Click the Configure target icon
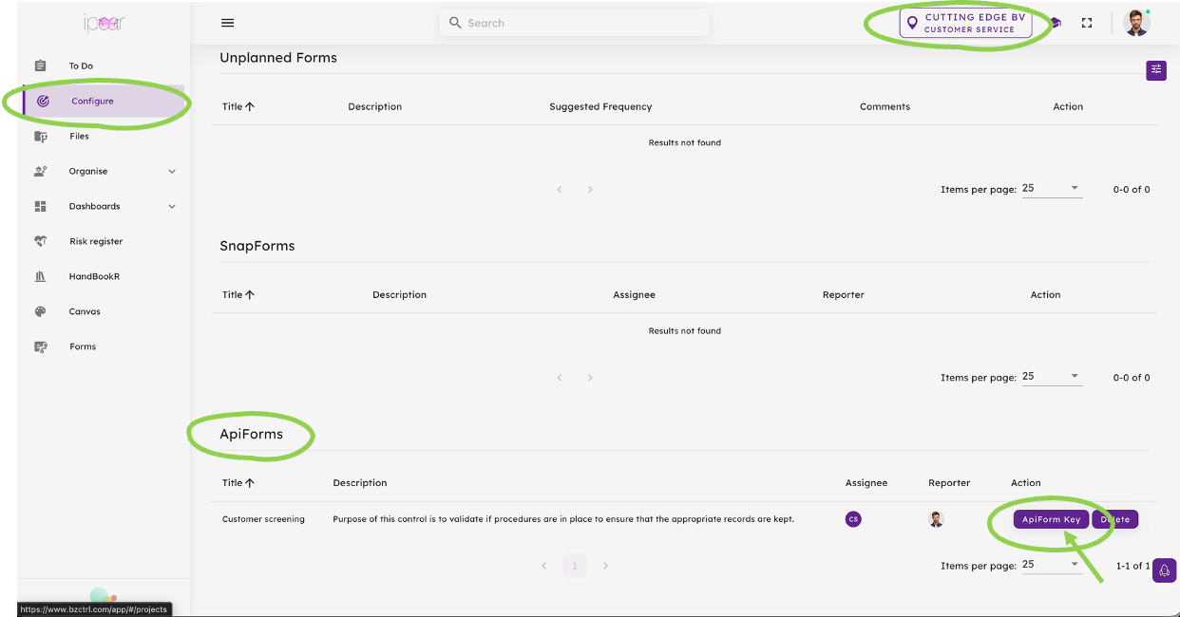1180x617 pixels. tap(43, 101)
